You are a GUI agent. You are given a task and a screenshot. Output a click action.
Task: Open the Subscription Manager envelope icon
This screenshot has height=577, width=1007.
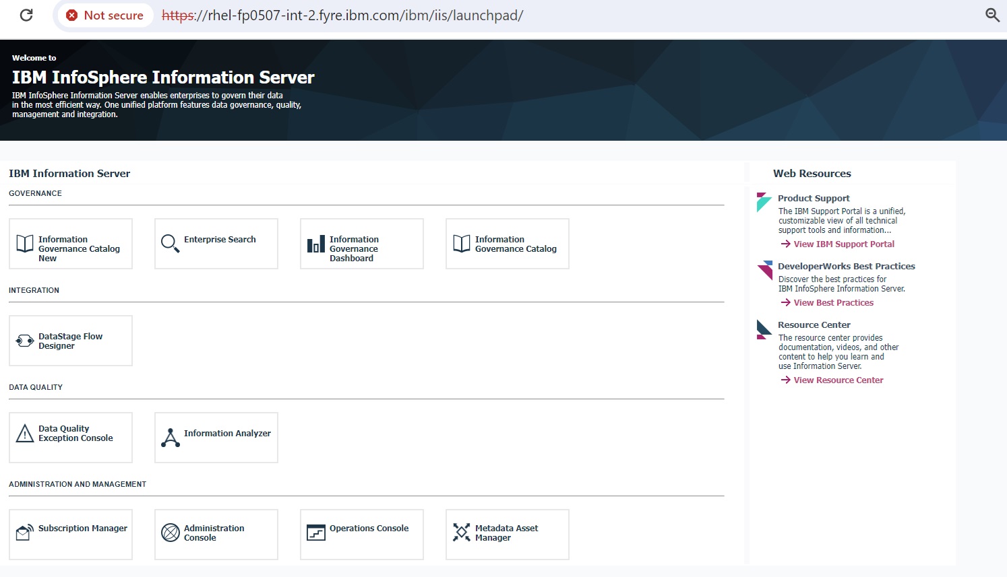pyautogui.click(x=24, y=531)
